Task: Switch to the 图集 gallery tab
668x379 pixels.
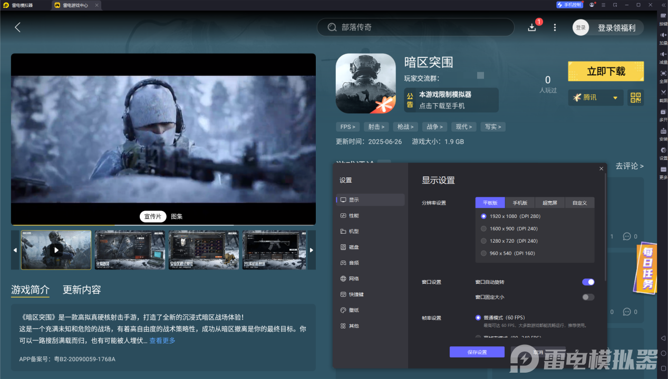Action: click(x=176, y=216)
